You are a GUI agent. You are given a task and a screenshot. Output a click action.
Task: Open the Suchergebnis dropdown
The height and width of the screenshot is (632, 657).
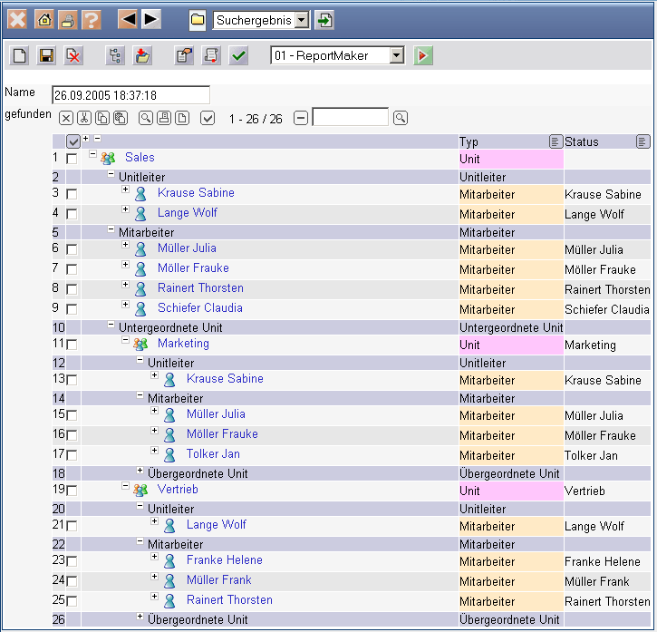pos(302,20)
